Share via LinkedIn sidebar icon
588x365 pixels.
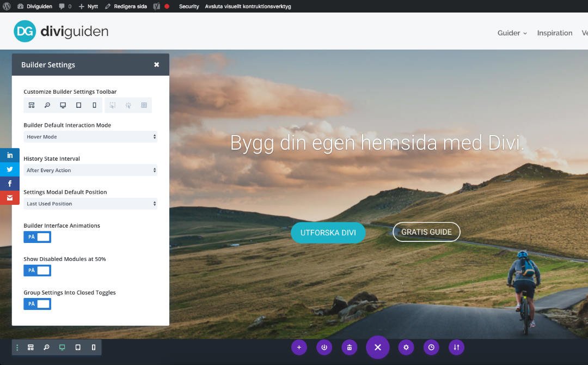point(10,155)
